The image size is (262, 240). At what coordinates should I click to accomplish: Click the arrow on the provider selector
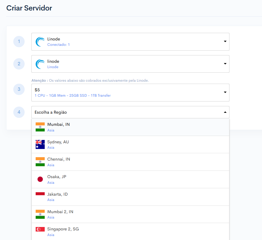coord(225,41)
